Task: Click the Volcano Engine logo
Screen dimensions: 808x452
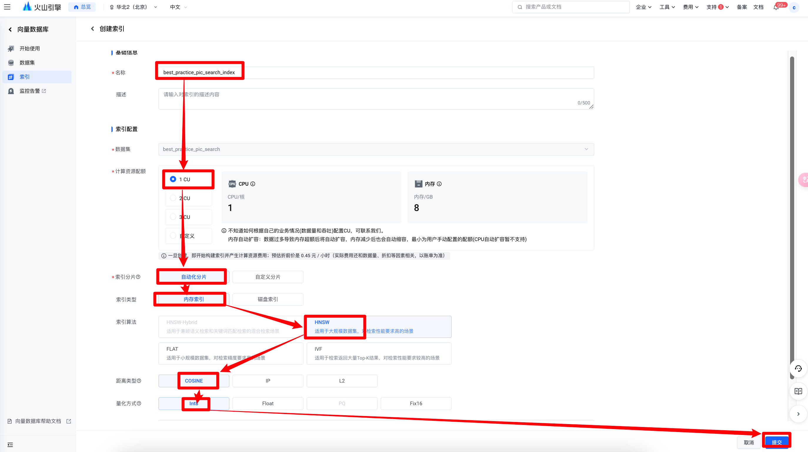Action: click(42, 6)
